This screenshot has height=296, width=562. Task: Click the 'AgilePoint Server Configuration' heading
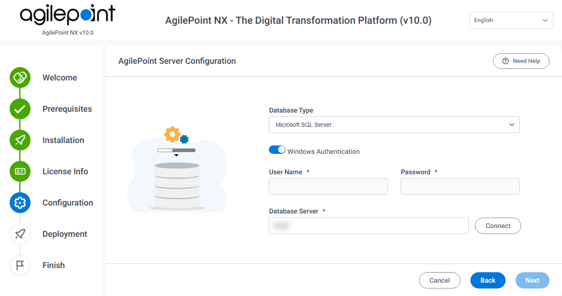click(177, 61)
